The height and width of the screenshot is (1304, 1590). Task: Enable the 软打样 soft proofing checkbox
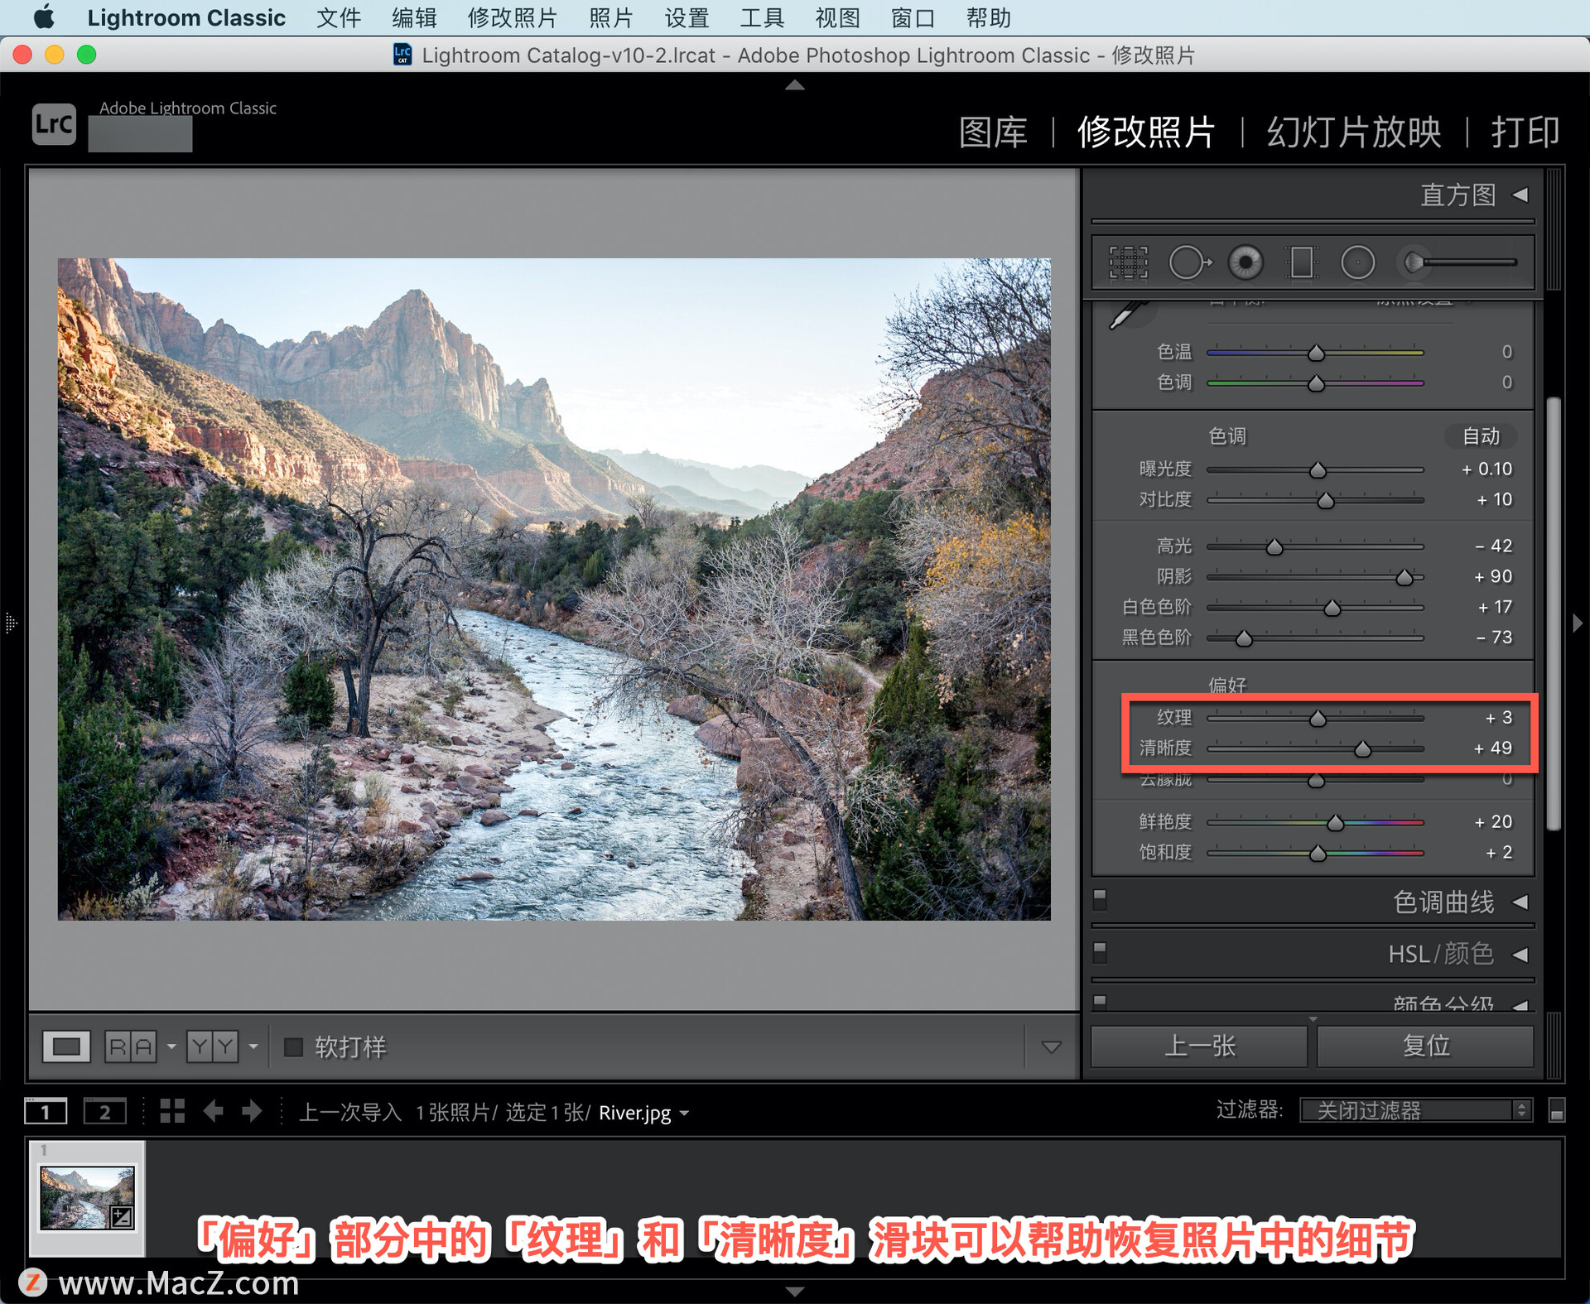pyautogui.click(x=293, y=1047)
